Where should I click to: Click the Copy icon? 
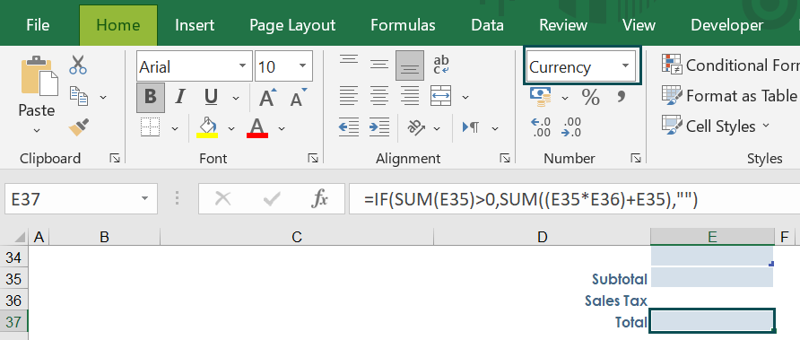(x=79, y=96)
